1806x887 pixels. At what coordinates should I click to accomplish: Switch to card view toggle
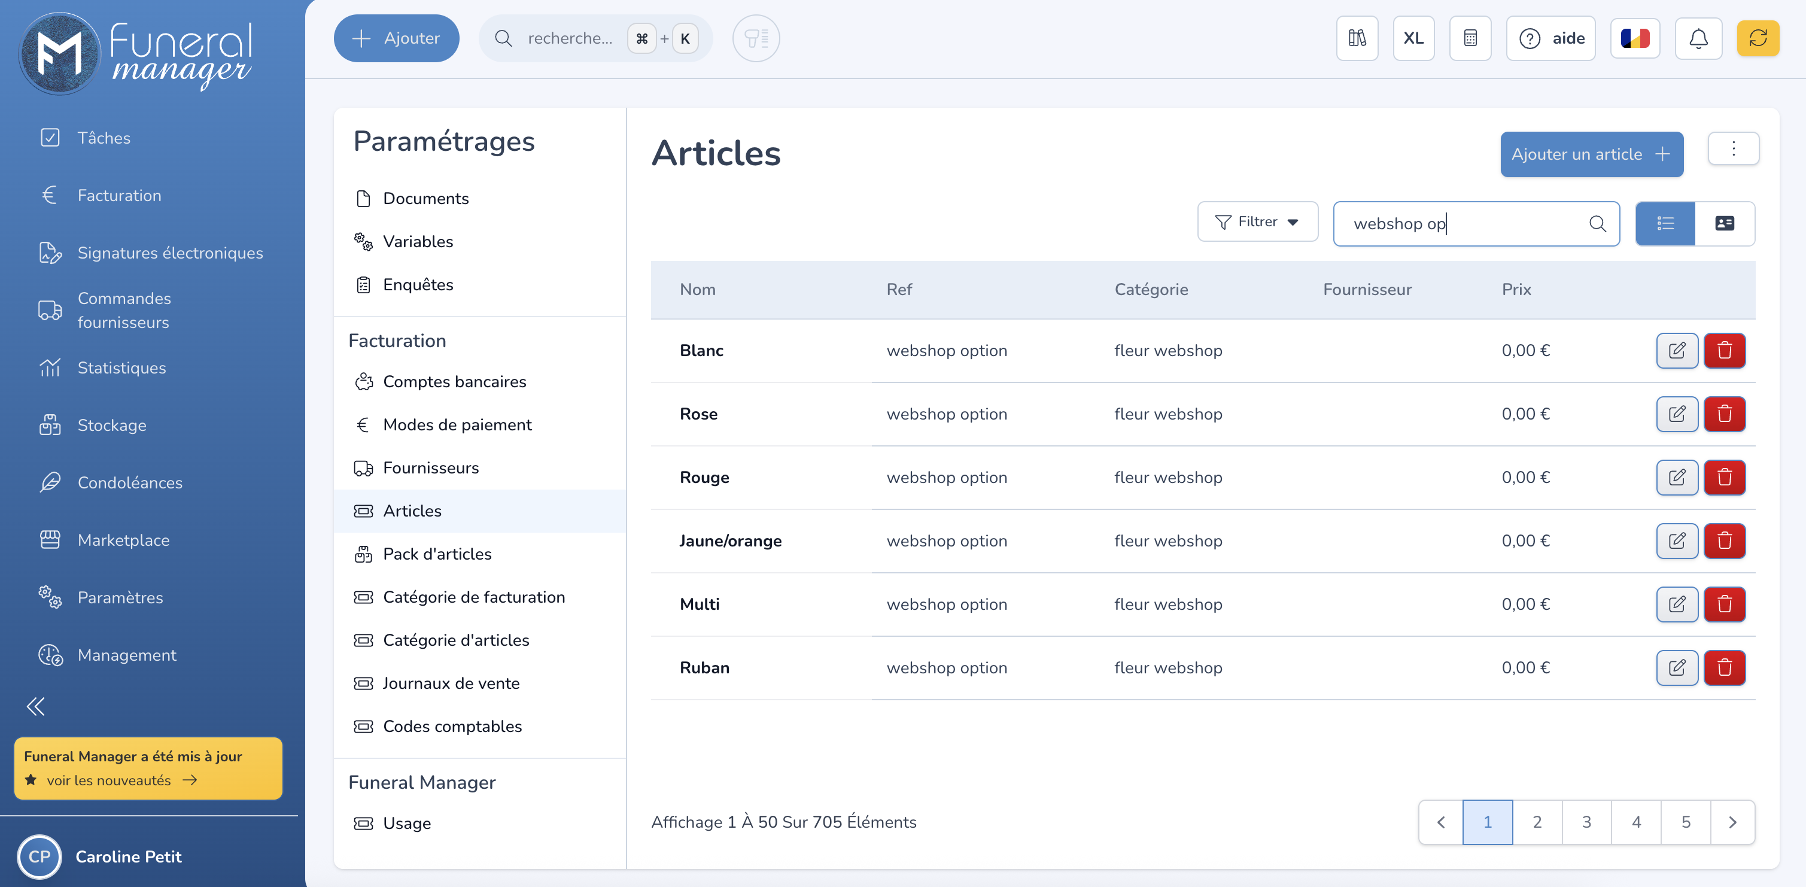click(1724, 224)
